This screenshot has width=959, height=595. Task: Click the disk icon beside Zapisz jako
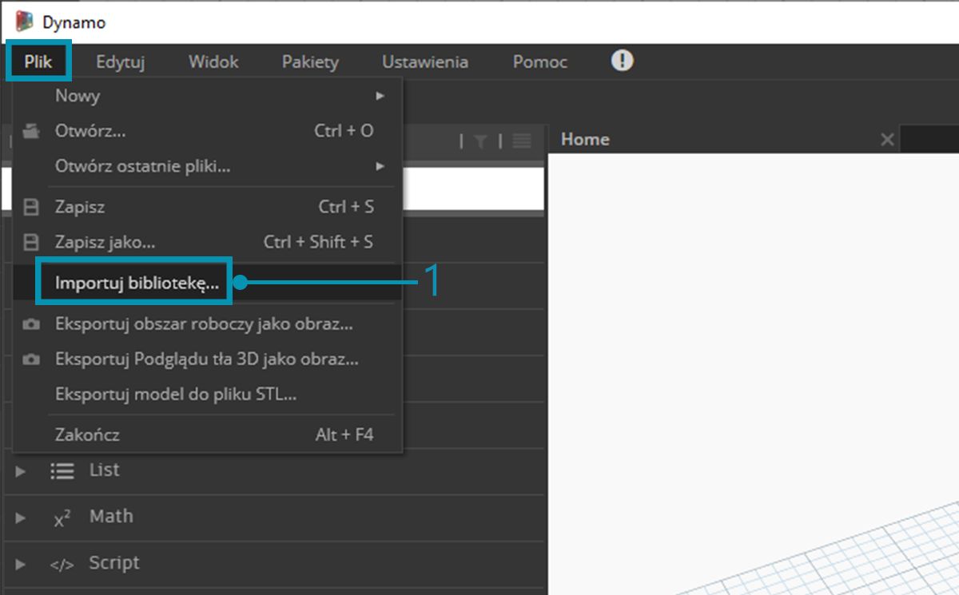[31, 242]
